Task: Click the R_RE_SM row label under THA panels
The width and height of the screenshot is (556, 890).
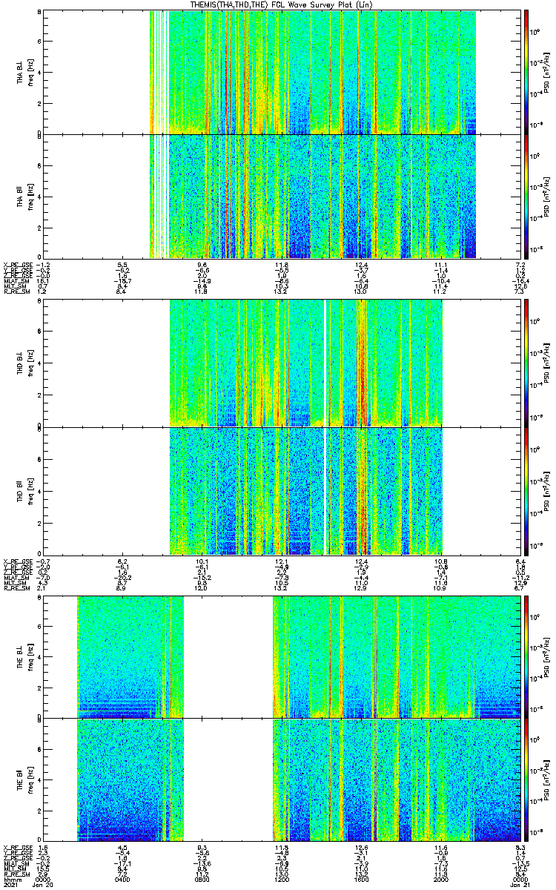Action: click(18, 292)
